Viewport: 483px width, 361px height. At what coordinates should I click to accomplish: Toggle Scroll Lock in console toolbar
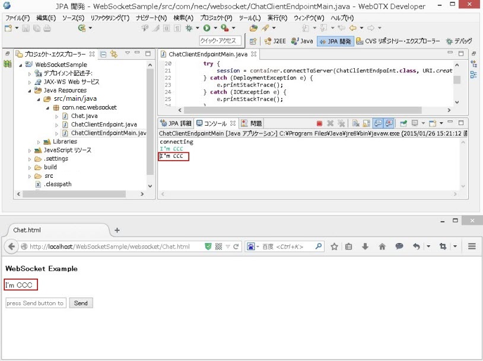point(366,123)
